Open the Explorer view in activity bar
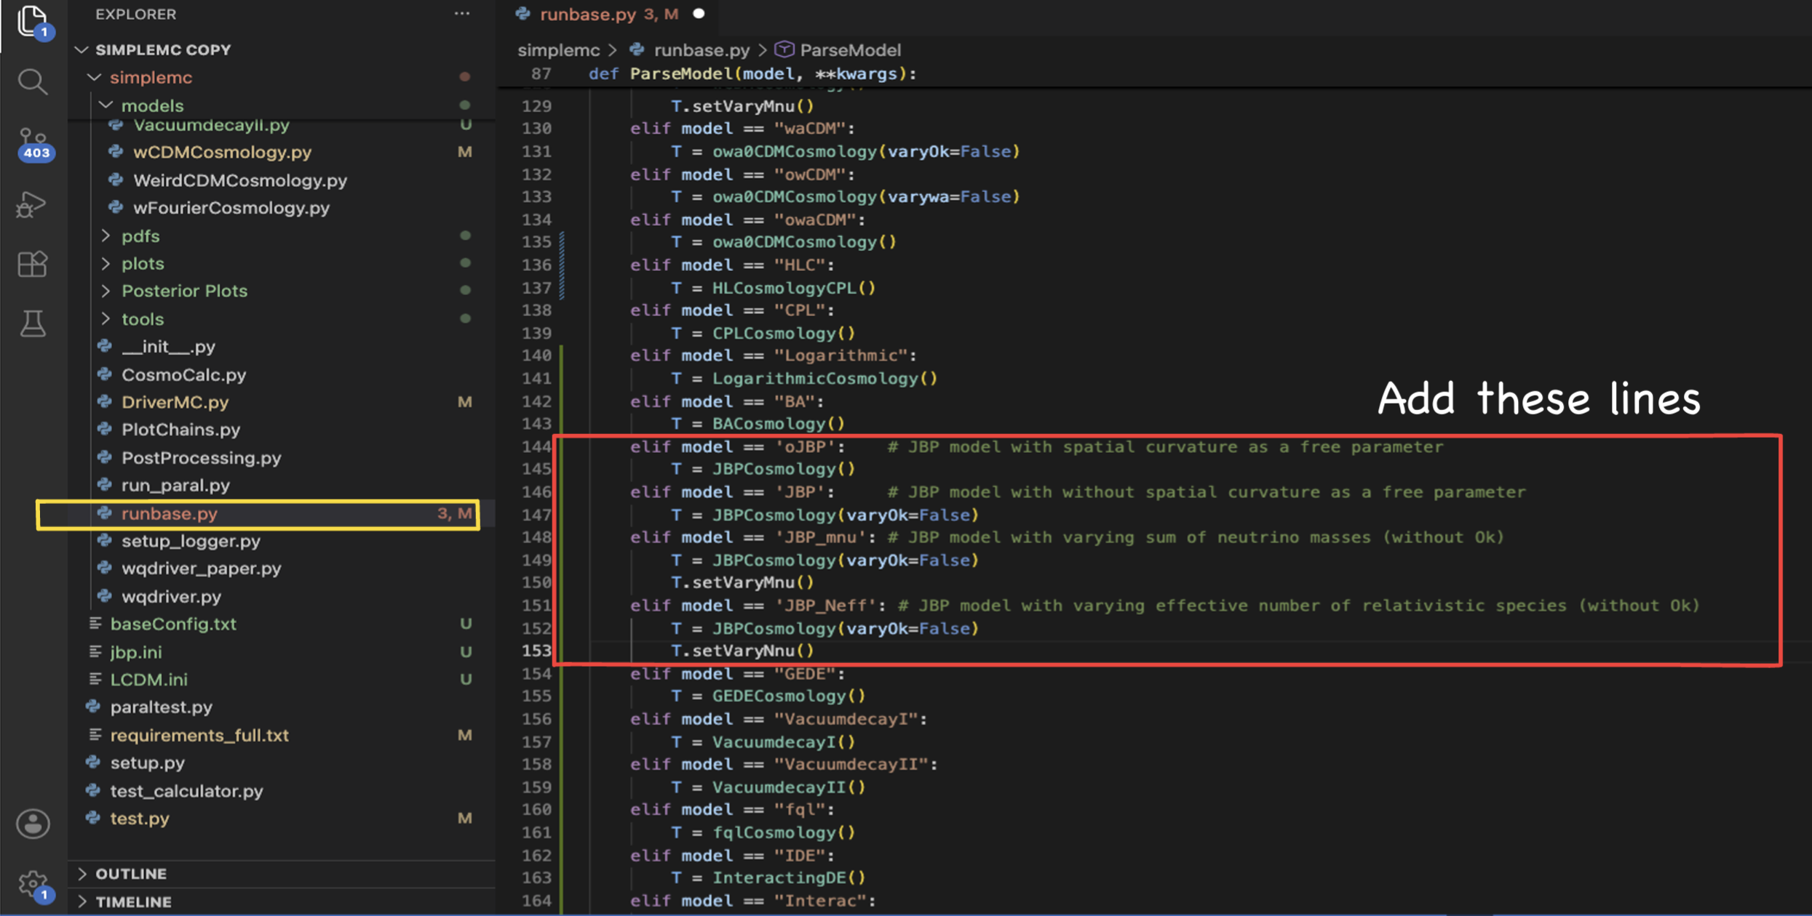 (33, 20)
